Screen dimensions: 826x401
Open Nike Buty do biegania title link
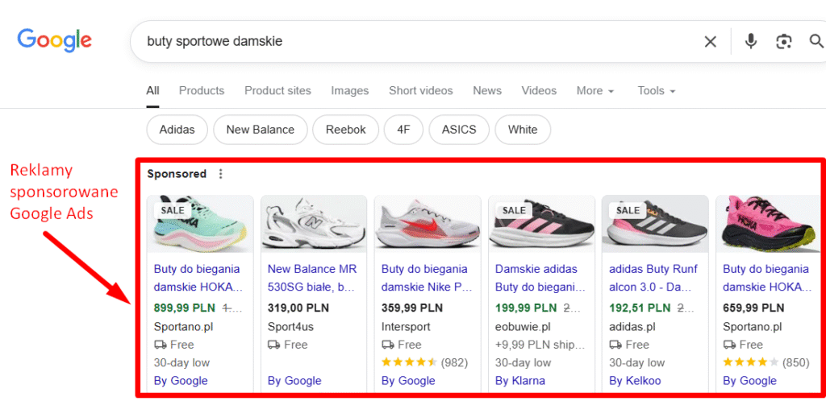click(x=427, y=278)
